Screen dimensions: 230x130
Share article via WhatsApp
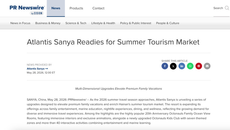click(190, 66)
